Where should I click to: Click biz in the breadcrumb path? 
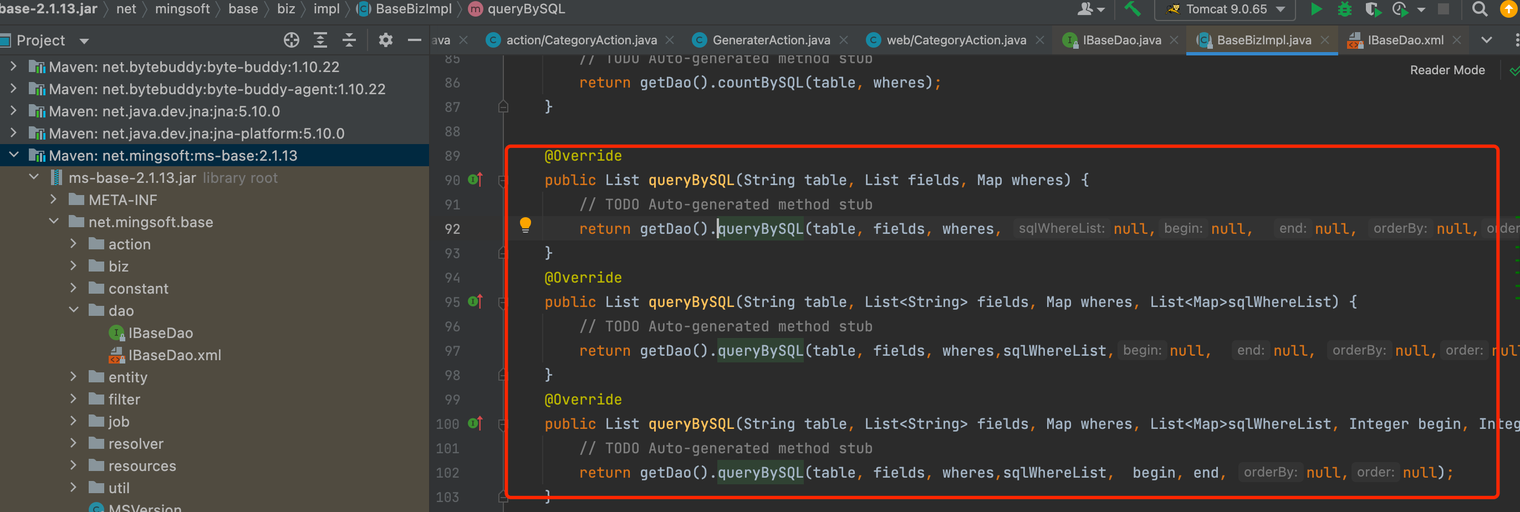(286, 9)
